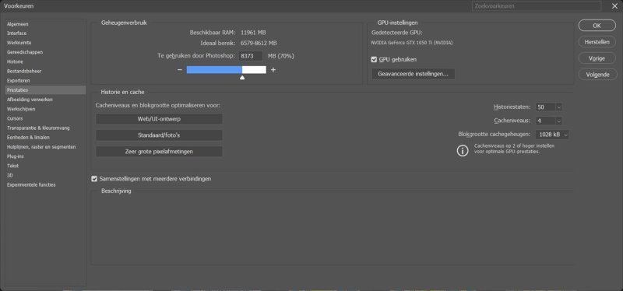Click the info icon near cache hint
This screenshot has height=291, width=623.
click(x=463, y=151)
